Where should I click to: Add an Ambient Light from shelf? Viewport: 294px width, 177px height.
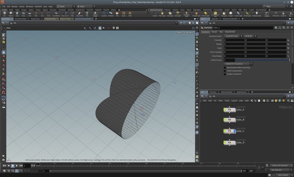coord(256,14)
